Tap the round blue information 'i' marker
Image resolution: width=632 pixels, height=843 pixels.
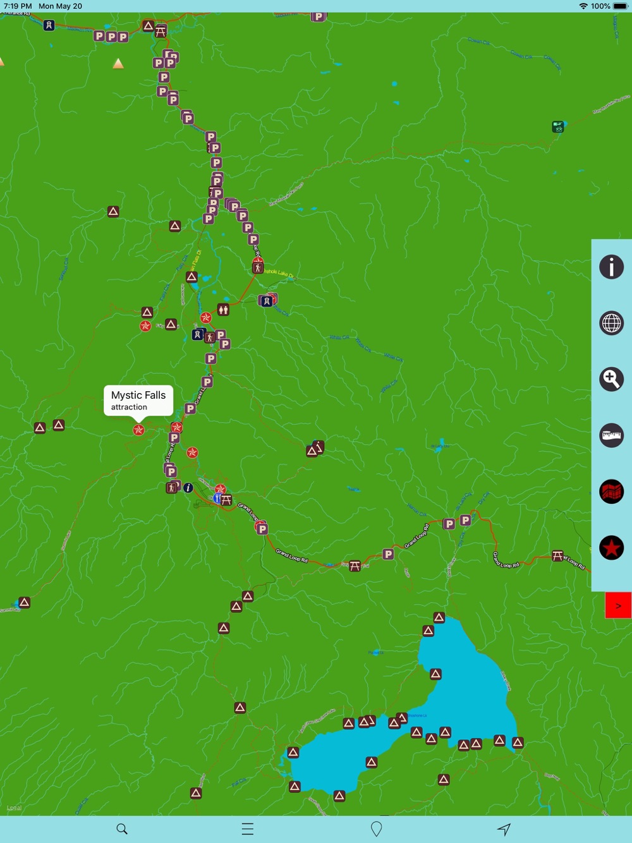pos(188,488)
